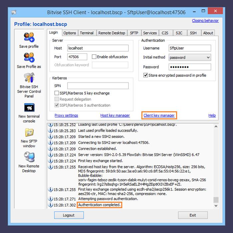The height and width of the screenshot is (233, 233).
Task: Open a New terminal console
Action: pyautogui.click(x=29, y=107)
